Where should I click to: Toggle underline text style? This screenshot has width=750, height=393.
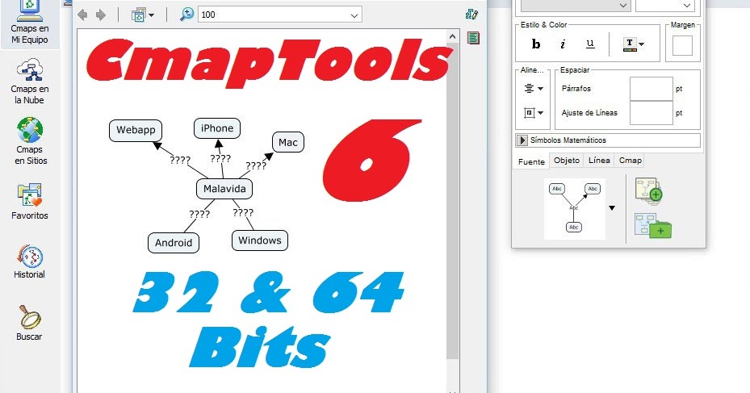click(590, 44)
